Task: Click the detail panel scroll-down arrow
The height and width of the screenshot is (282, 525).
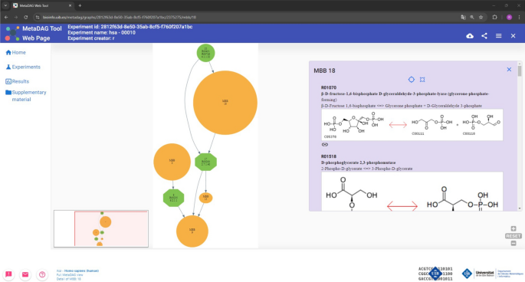Action: [x=520, y=208]
